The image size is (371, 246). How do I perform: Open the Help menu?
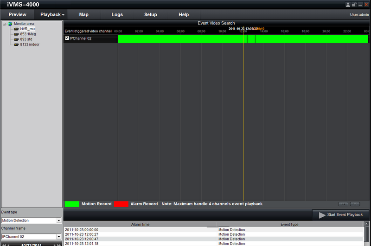(x=184, y=15)
